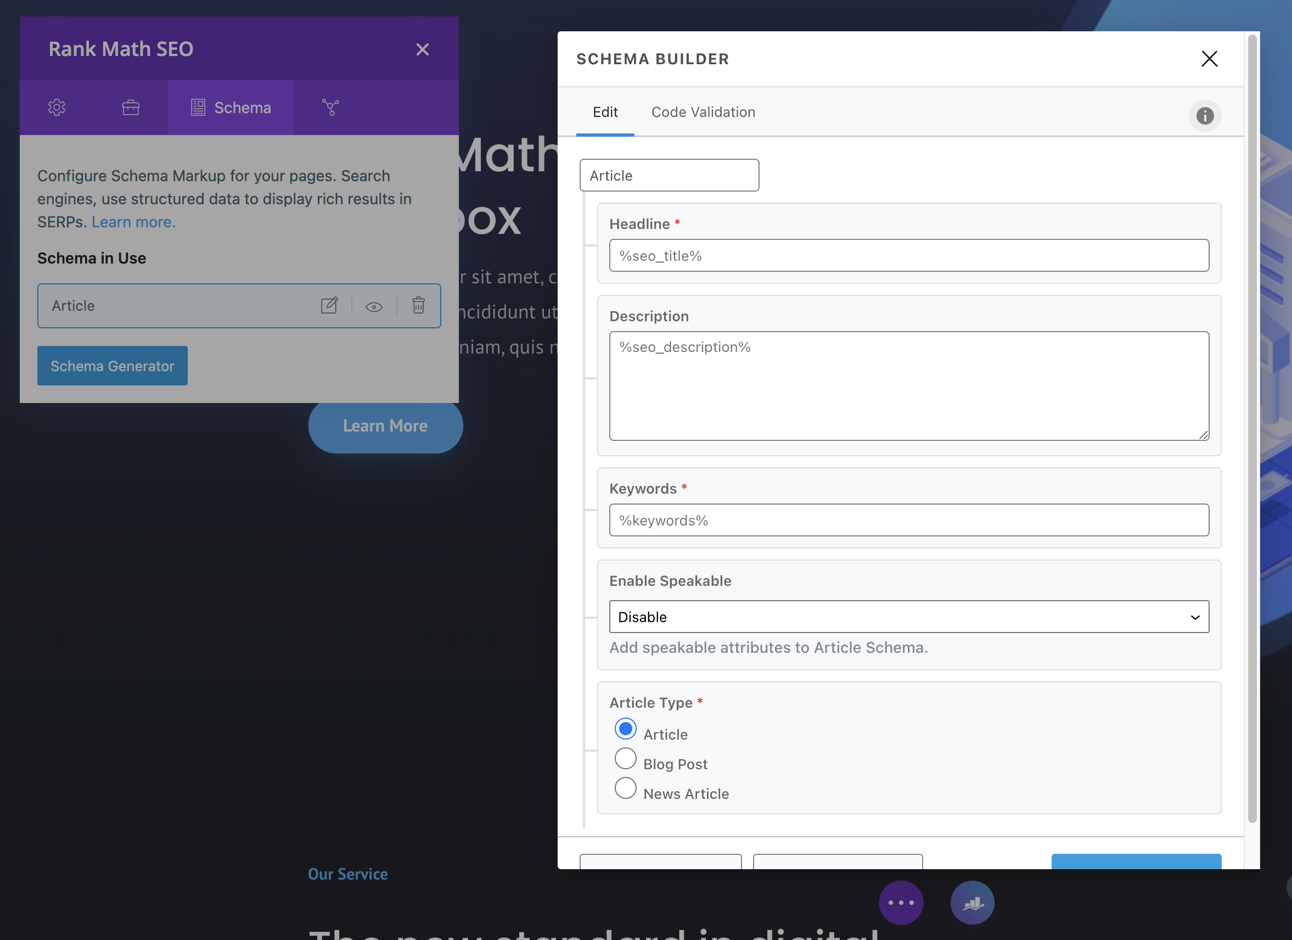Select the Article radio button

pyautogui.click(x=626, y=729)
